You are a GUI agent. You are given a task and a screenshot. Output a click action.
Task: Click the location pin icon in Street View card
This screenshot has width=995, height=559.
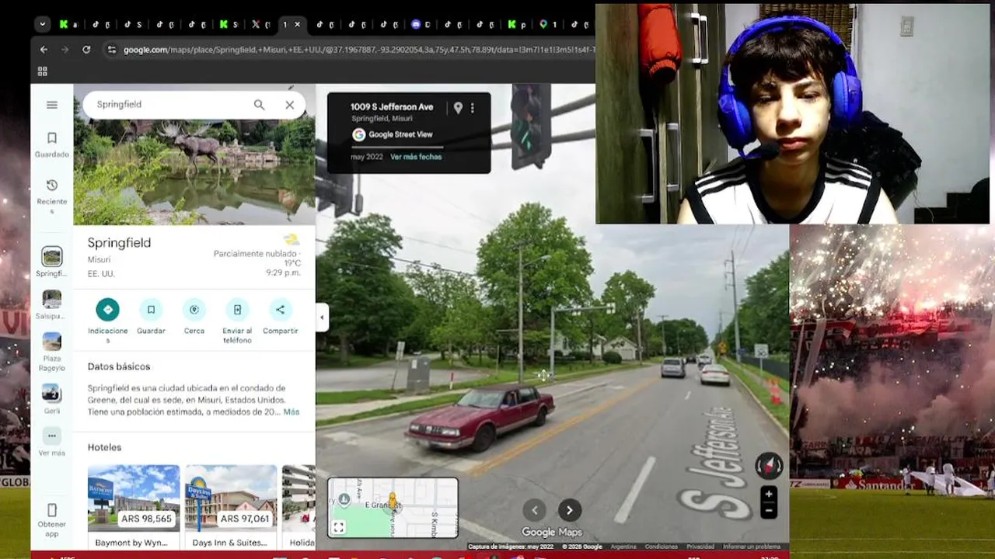[458, 109]
